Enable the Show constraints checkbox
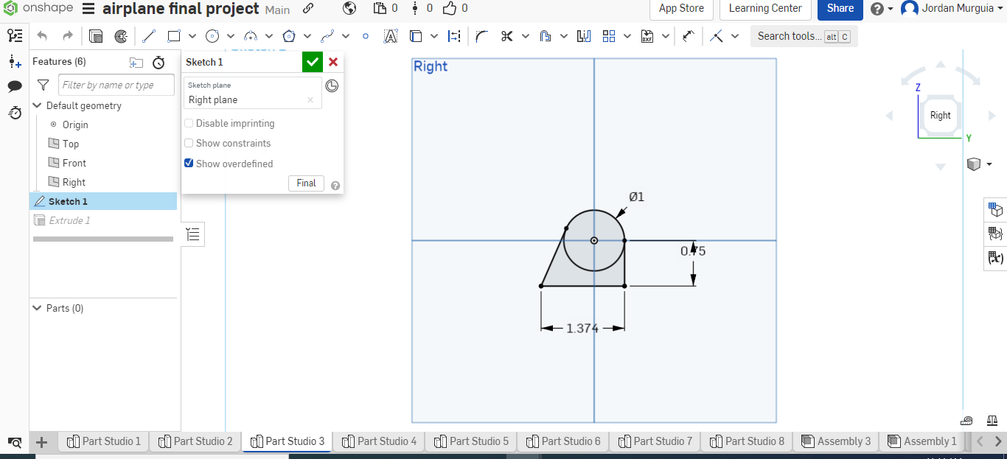The image size is (1007, 459). (189, 143)
